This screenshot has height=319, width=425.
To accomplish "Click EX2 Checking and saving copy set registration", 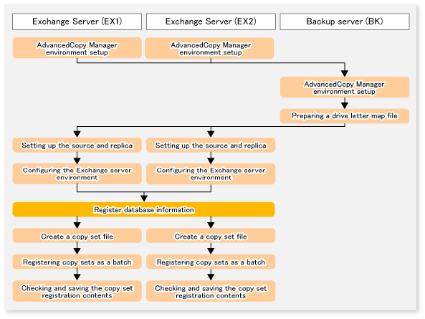I will [x=211, y=291].
